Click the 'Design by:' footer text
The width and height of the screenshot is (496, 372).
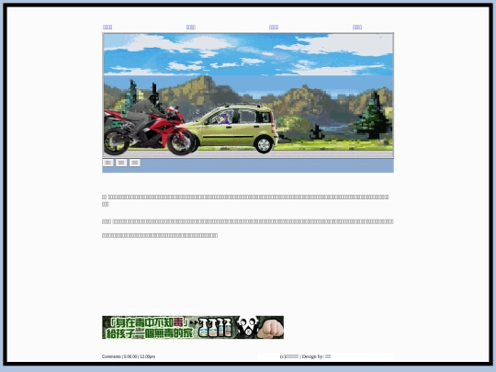click(x=313, y=356)
